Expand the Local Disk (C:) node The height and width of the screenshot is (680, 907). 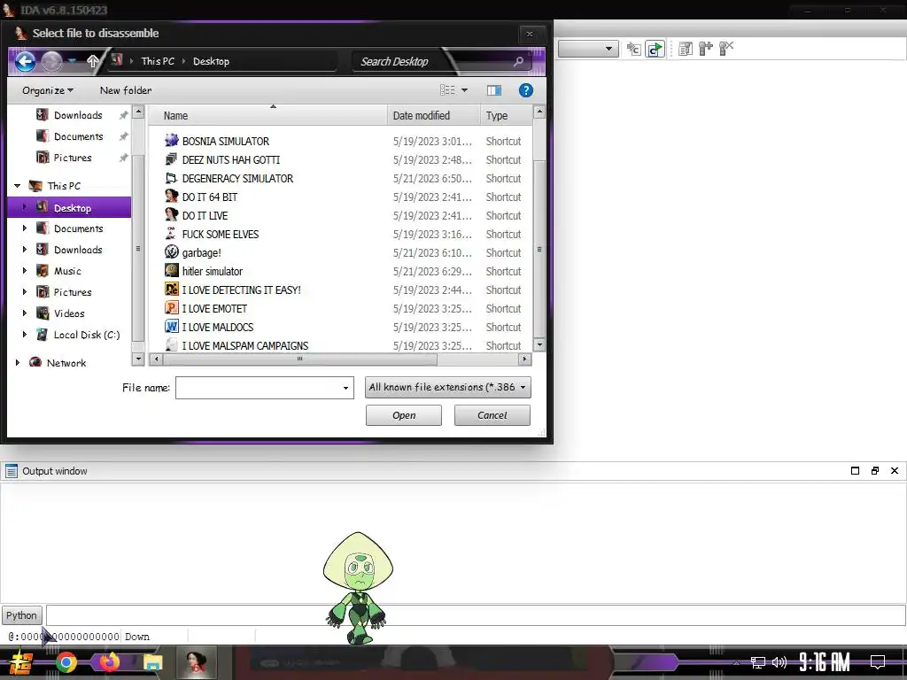tap(24, 334)
